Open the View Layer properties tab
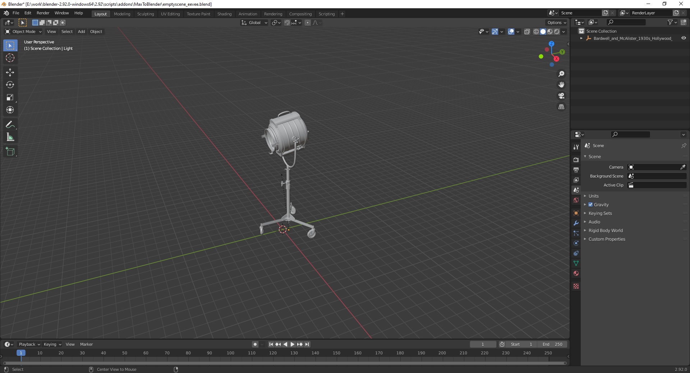This screenshot has height=373, width=690. (x=576, y=180)
